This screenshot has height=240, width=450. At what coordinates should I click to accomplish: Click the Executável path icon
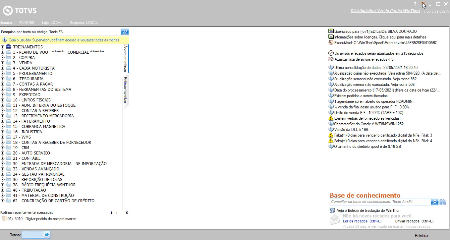pos(331,42)
